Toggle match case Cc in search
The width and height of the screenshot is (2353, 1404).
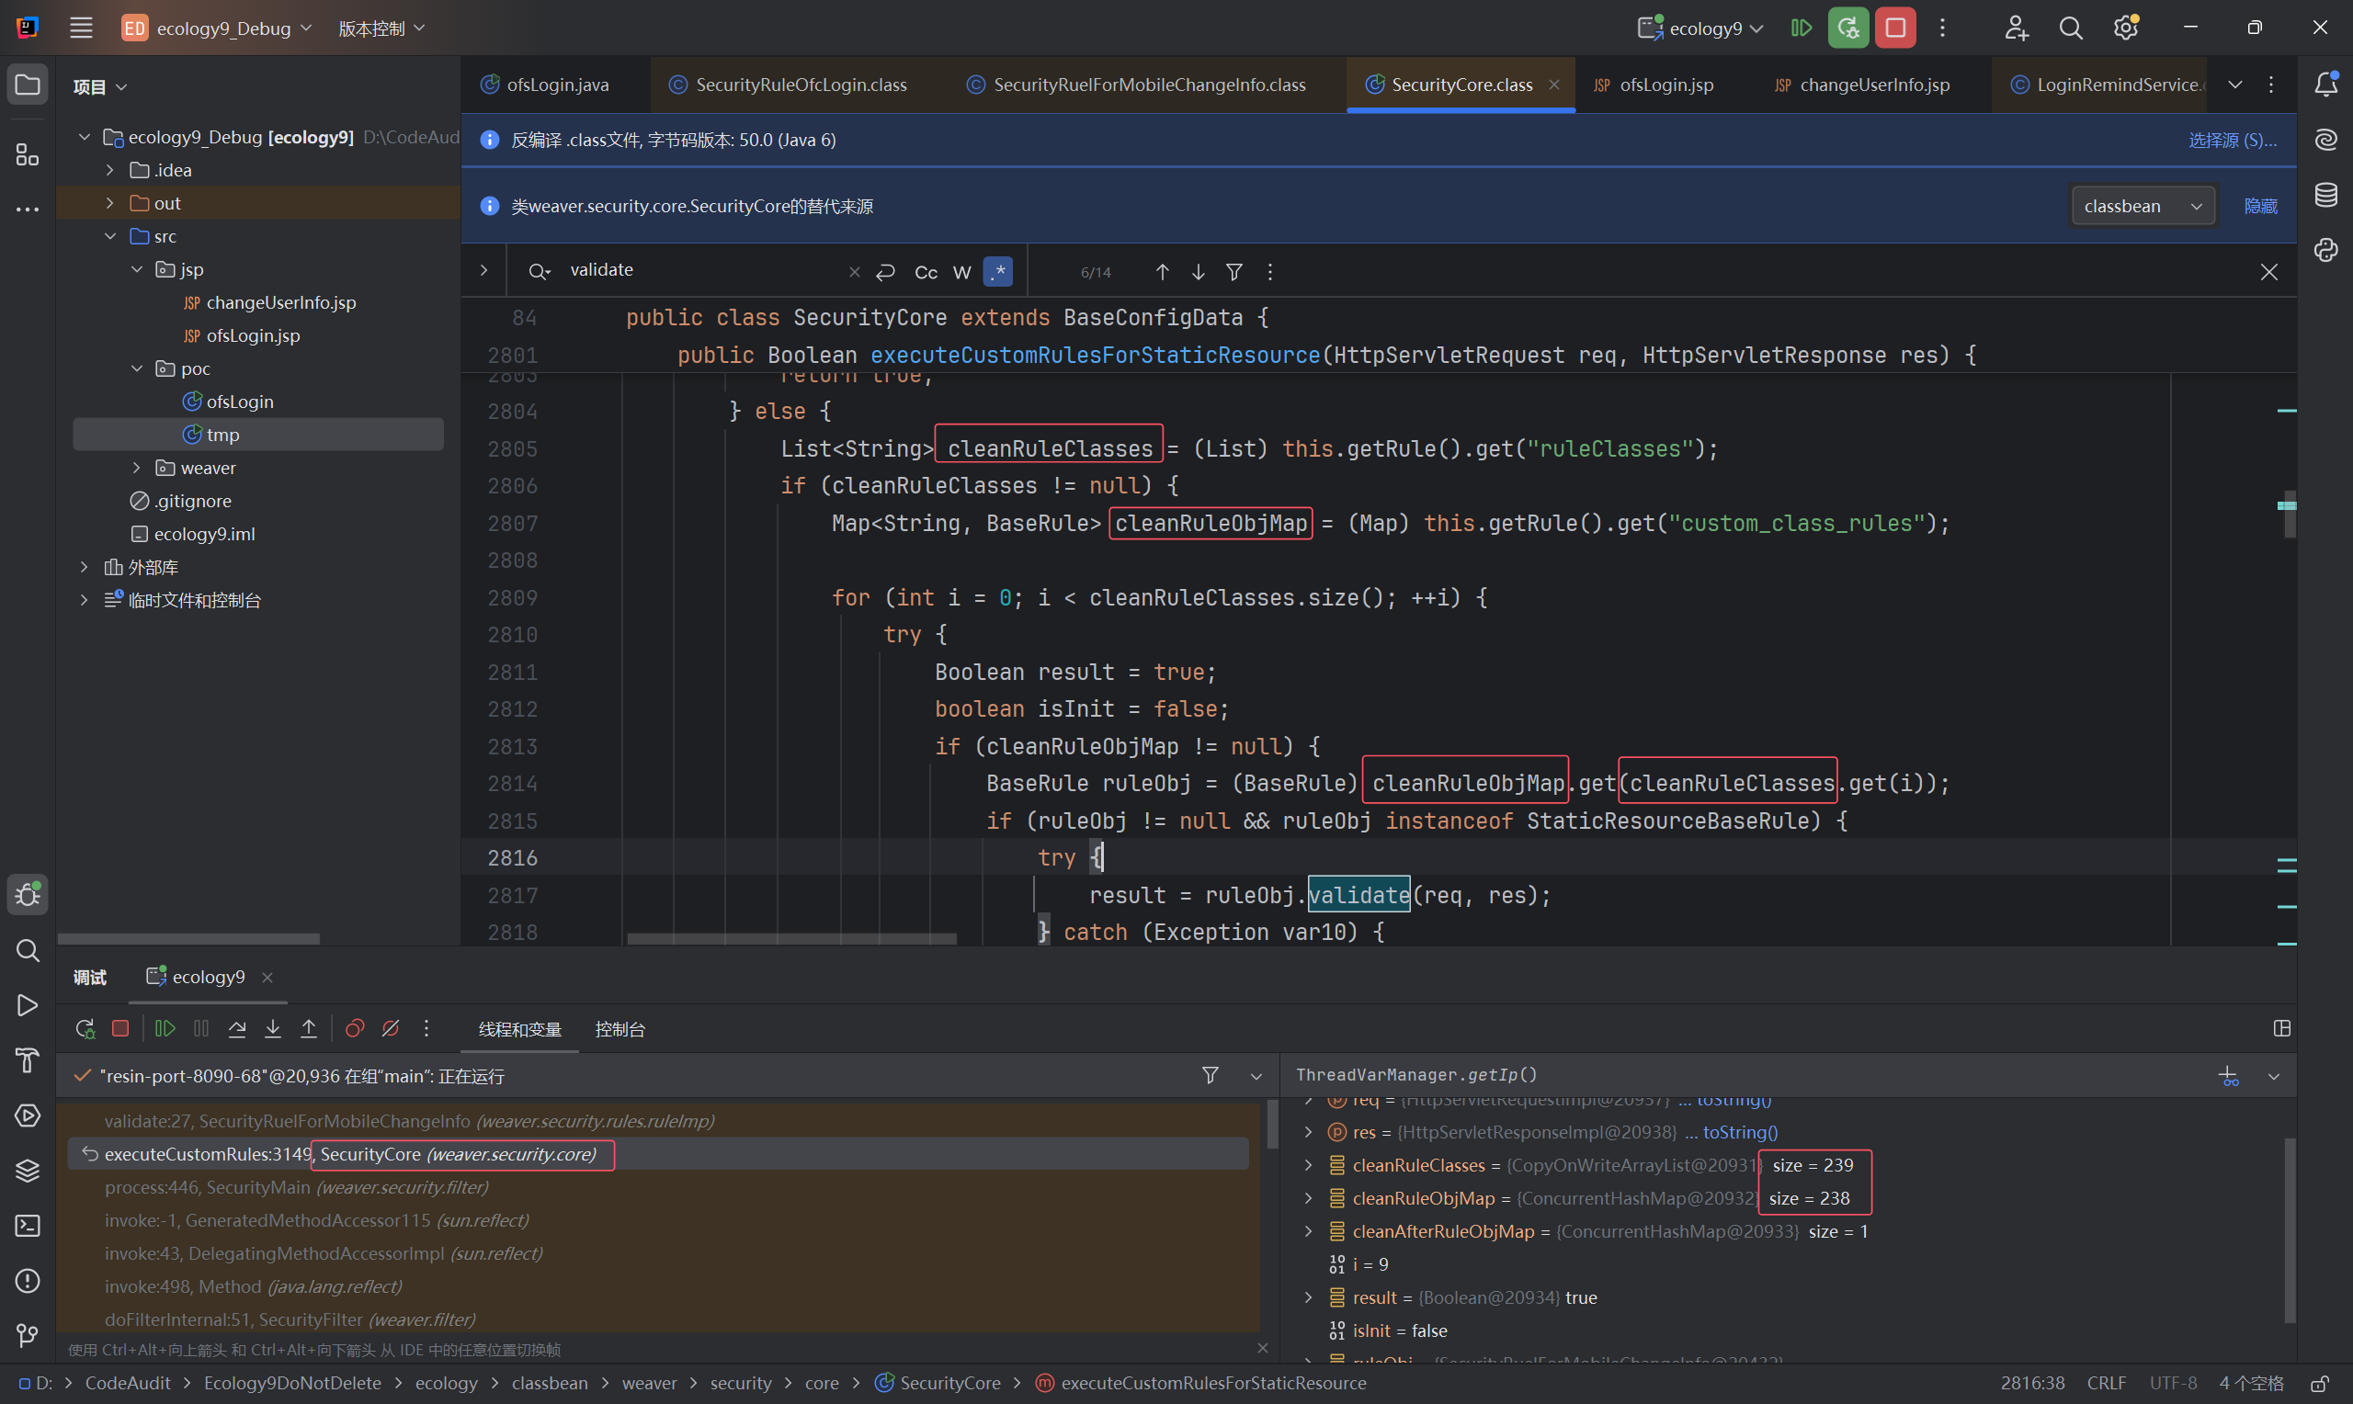click(926, 273)
